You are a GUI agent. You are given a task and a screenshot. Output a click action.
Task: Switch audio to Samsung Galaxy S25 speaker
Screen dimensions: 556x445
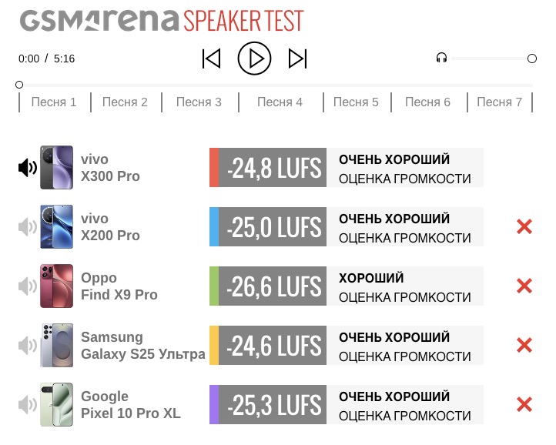(27, 345)
